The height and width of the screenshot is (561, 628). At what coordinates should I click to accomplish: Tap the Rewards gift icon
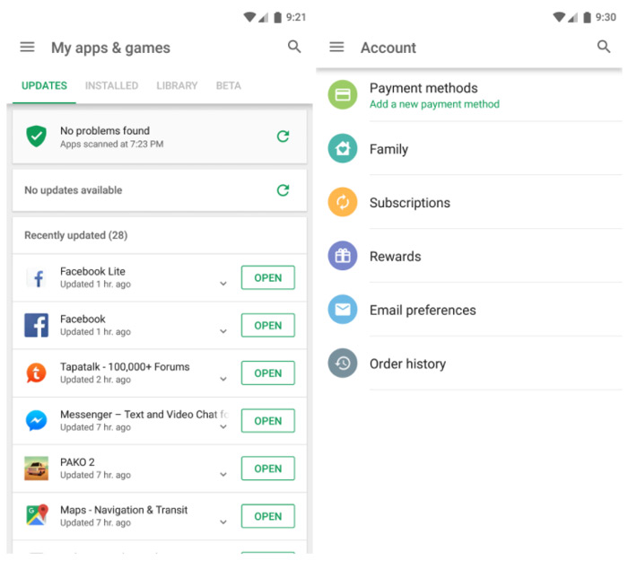tap(343, 256)
